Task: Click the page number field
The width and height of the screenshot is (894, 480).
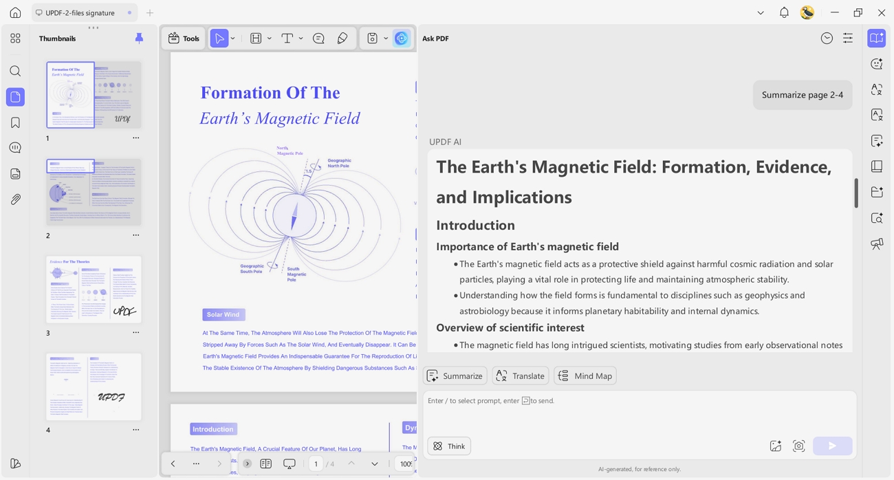Action: tap(316, 464)
